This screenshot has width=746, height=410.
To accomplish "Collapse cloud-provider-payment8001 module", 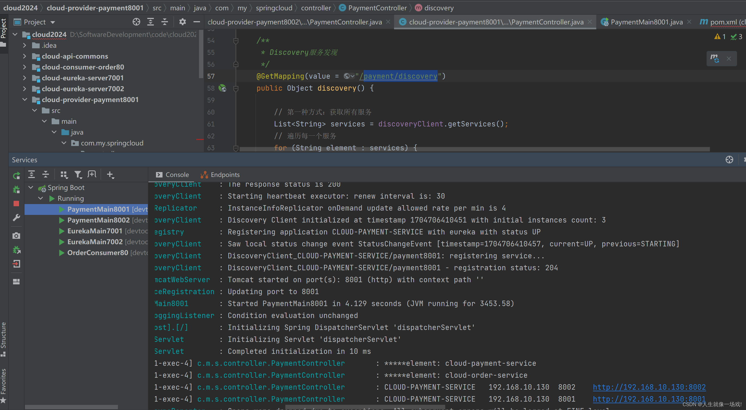I will (25, 100).
